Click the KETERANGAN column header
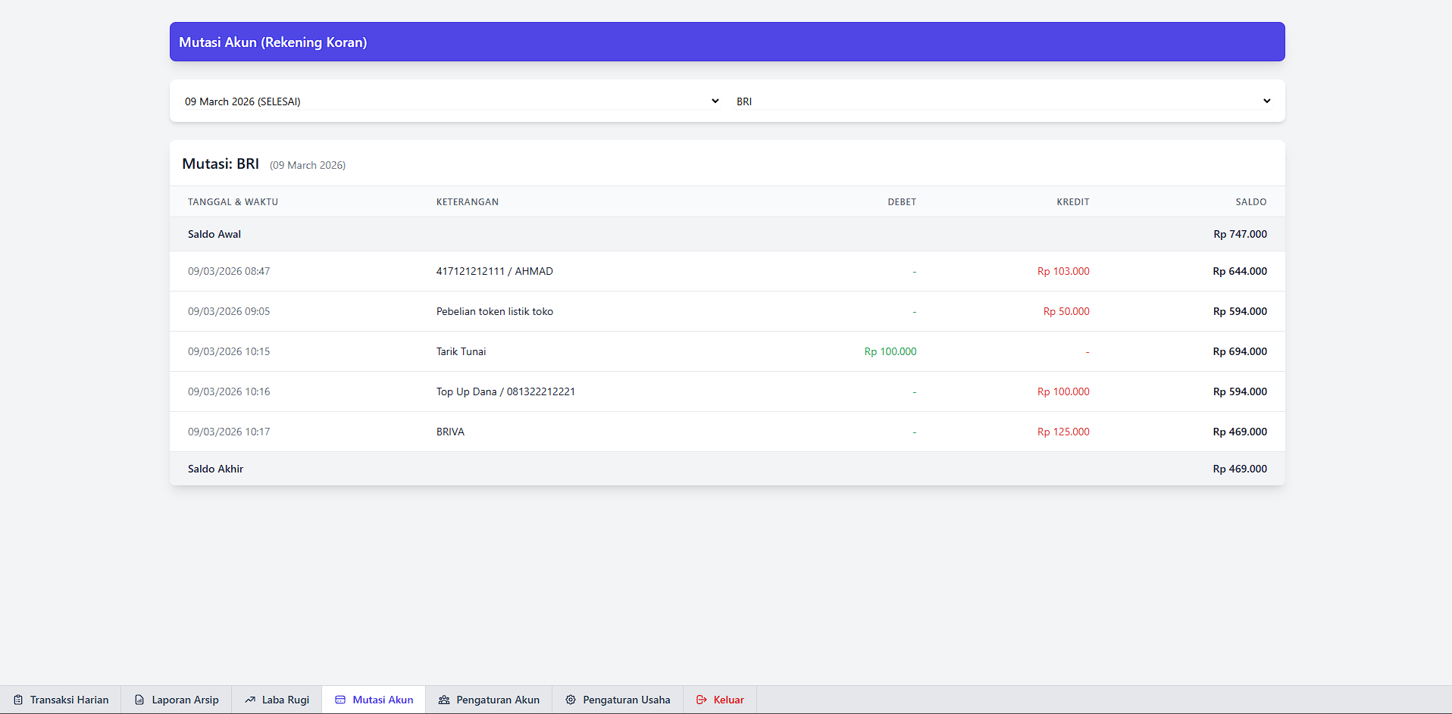Viewport: 1452px width, 714px height. 467,202
